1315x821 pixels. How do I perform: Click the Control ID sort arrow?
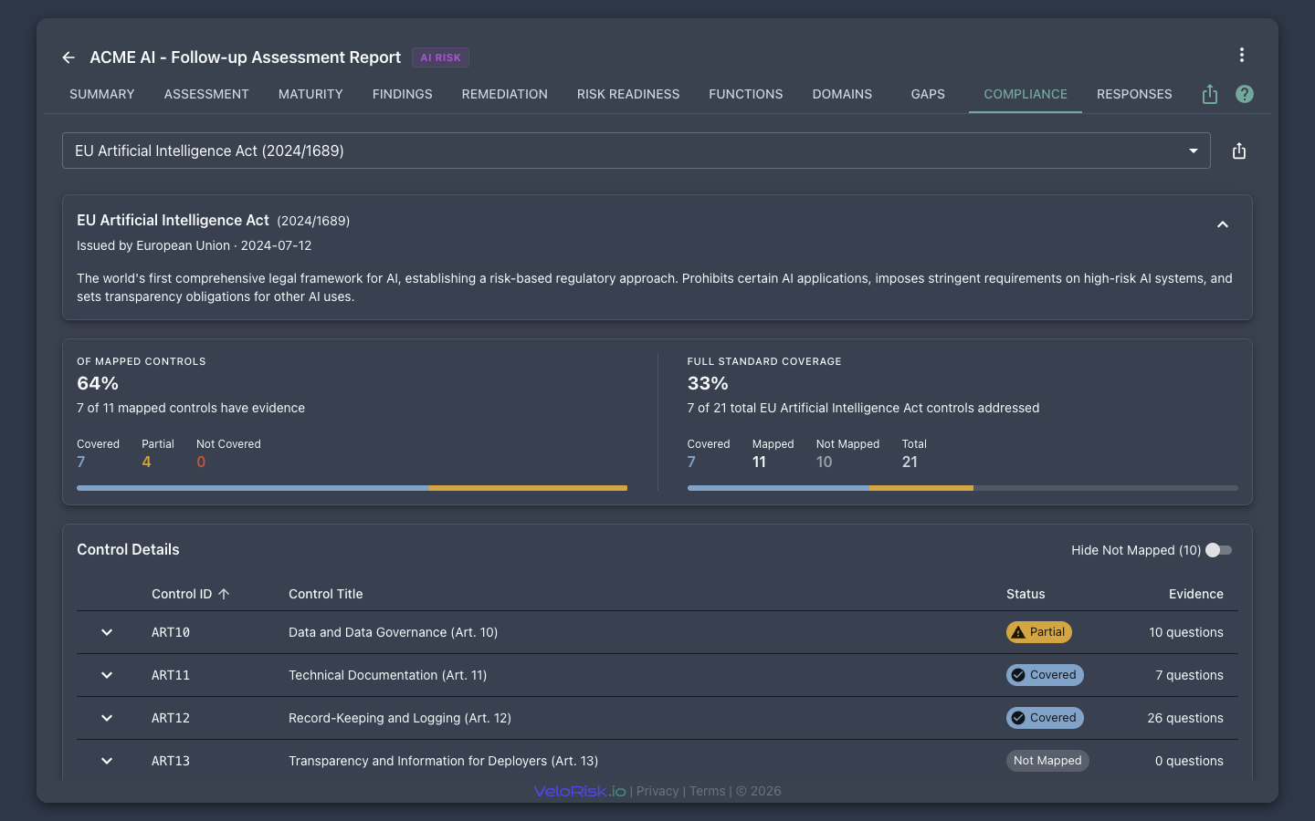224,594
